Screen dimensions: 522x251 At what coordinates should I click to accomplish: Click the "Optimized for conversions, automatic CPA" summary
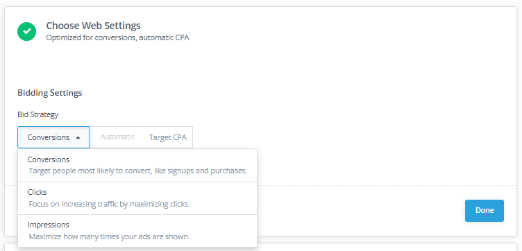117,38
